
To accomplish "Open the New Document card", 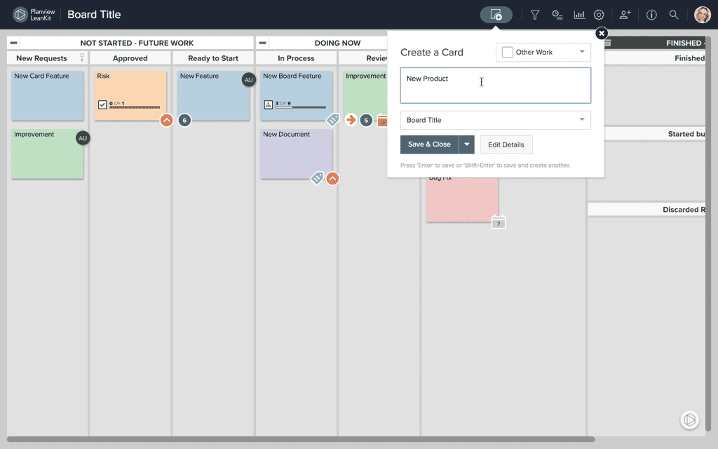I will [x=297, y=154].
